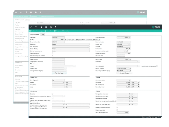Image resolution: width=169 pixels, height=127 pixels.
Task: Click the list icon in the background window
Action: 31,12
